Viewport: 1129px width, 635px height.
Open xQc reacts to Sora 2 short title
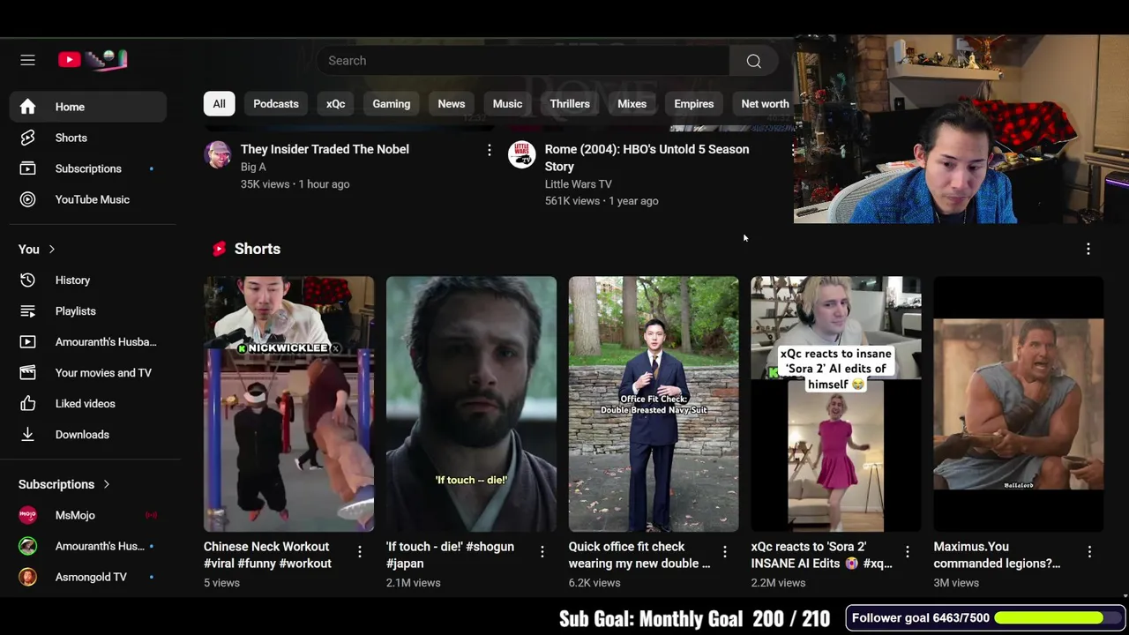click(821, 555)
